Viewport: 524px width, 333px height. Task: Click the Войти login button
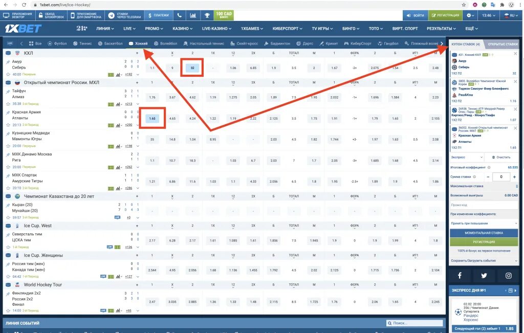point(416,15)
